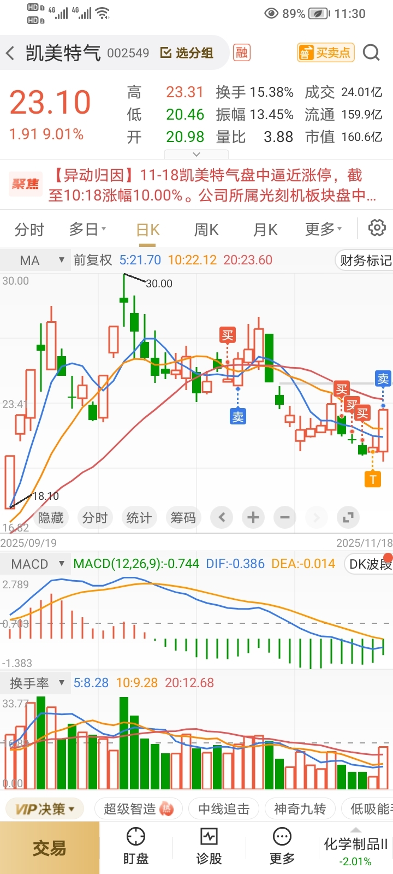
Task: Tap the 聚焦 news icon
Action: pyautogui.click(x=26, y=184)
